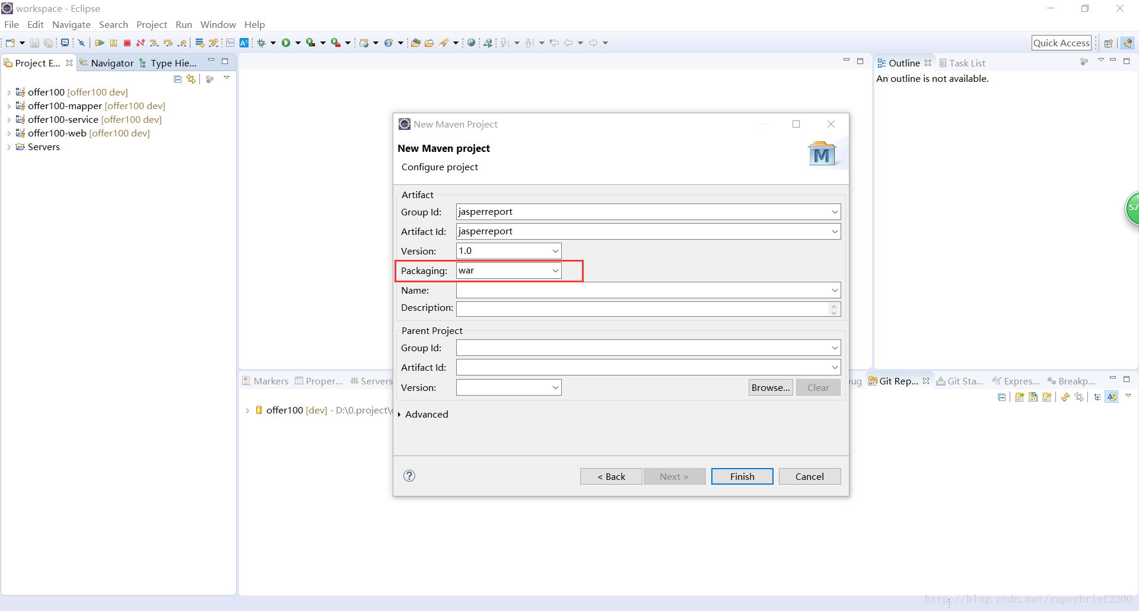Image resolution: width=1139 pixels, height=611 pixels.
Task: Open the Packaging war dropdown
Action: (x=555, y=271)
